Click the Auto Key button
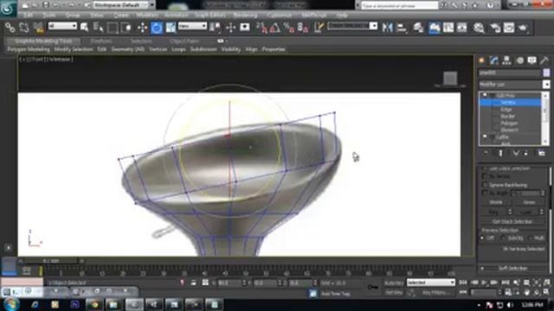This screenshot has height=311, width=554. click(x=394, y=282)
